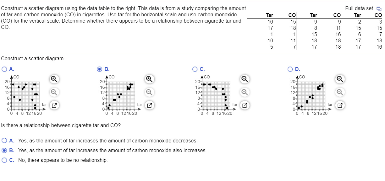Image resolution: width=385 pixels, height=181 pixels.
Task: Zoom out on scatter diagram B
Action: [x=149, y=92]
